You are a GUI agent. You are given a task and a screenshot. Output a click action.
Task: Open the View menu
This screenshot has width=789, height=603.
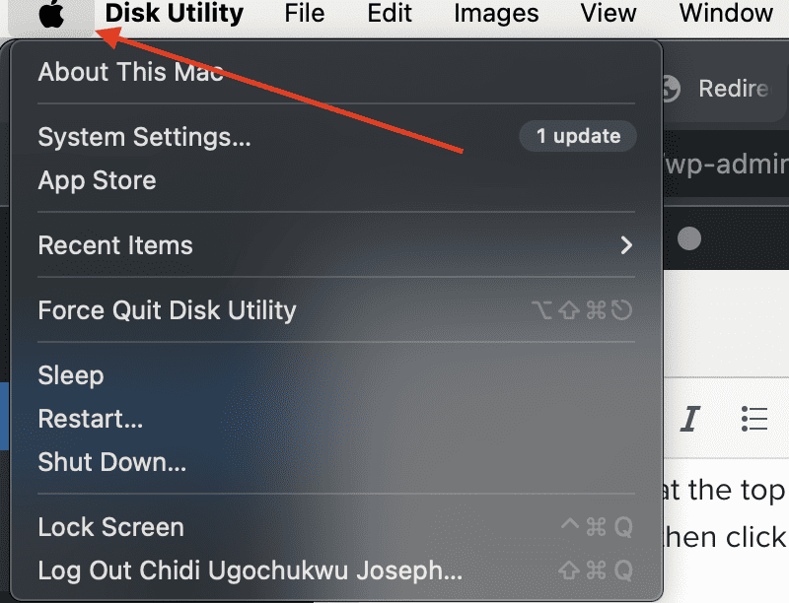[609, 14]
